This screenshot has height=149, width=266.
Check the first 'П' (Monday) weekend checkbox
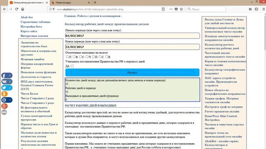(67, 57)
